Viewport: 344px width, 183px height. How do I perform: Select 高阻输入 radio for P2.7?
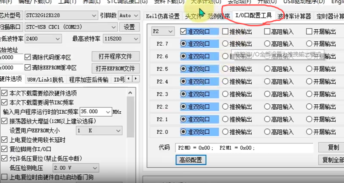click(267, 44)
